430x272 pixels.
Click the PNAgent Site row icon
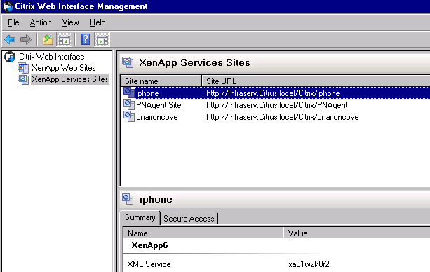129,104
